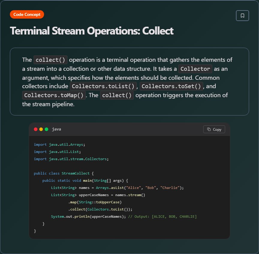
Task: Click the import java.util.Arrays line
Action: pos(59,145)
